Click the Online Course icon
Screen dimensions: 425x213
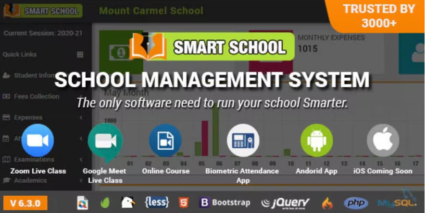pyautogui.click(x=165, y=140)
